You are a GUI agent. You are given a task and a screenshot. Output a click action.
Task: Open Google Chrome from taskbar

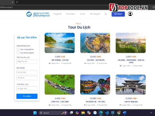click(119, 113)
